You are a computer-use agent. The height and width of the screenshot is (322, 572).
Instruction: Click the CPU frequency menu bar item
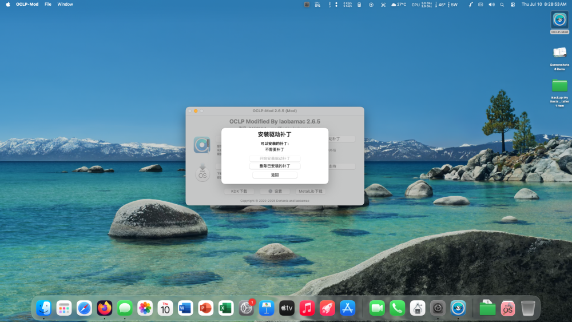coord(422,5)
